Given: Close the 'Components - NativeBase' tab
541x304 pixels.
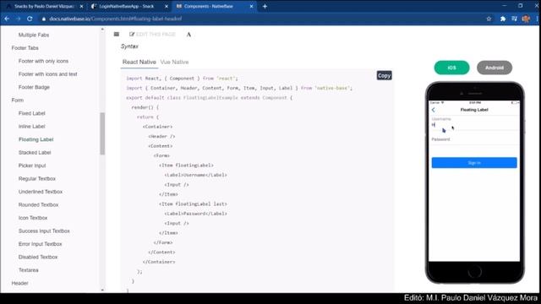Looking at the screenshot, I should tap(251, 6).
